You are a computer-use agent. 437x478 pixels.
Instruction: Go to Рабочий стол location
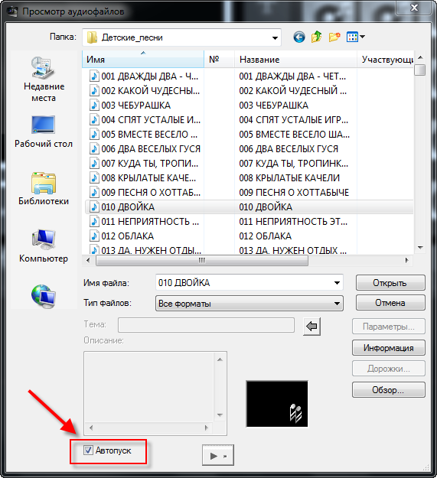[44, 132]
